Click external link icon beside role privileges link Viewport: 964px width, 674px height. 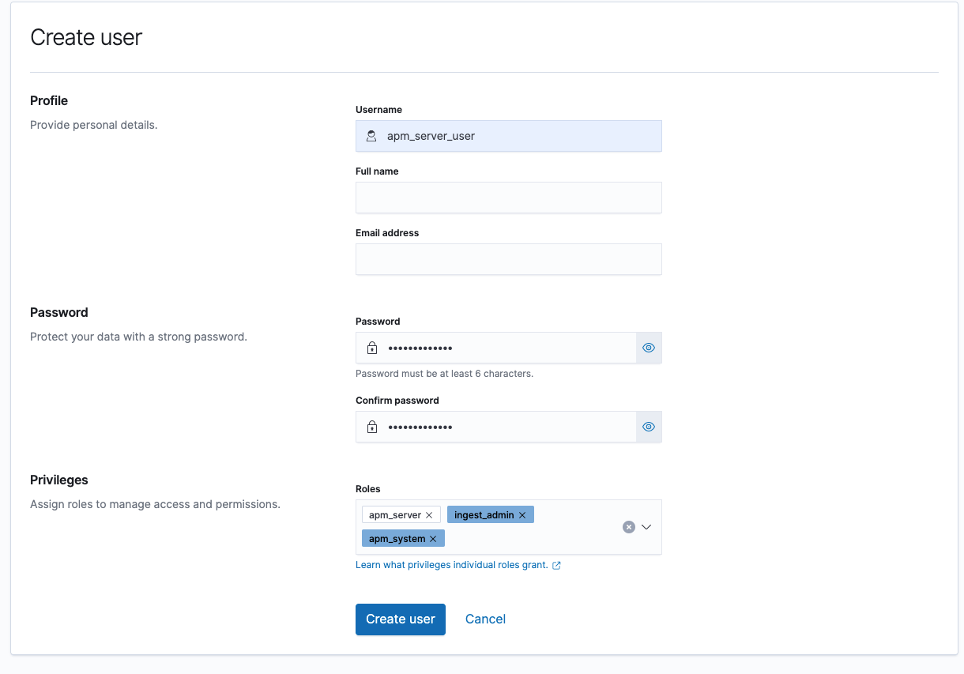click(x=556, y=566)
